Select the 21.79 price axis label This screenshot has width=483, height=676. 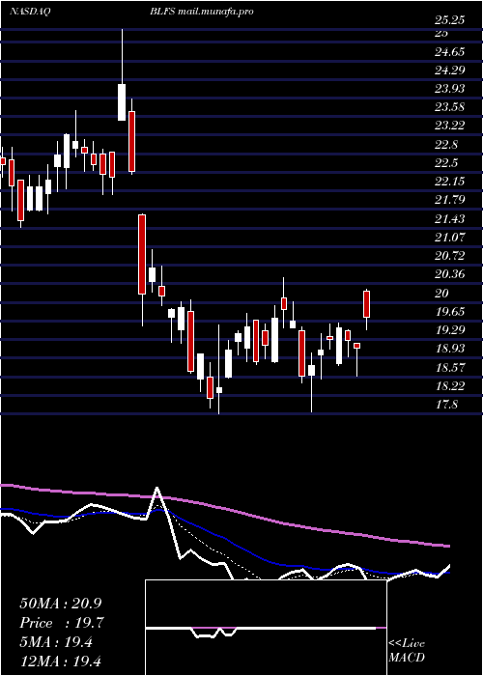(450, 200)
